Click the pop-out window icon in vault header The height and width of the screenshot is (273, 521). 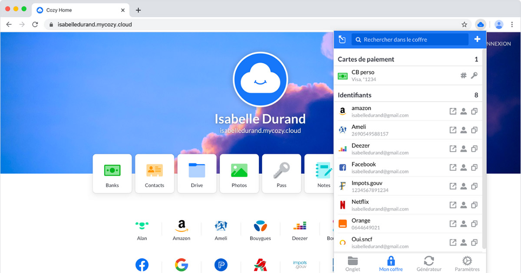coord(342,40)
